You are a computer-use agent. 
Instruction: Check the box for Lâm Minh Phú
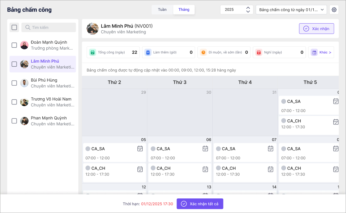pos(14,64)
